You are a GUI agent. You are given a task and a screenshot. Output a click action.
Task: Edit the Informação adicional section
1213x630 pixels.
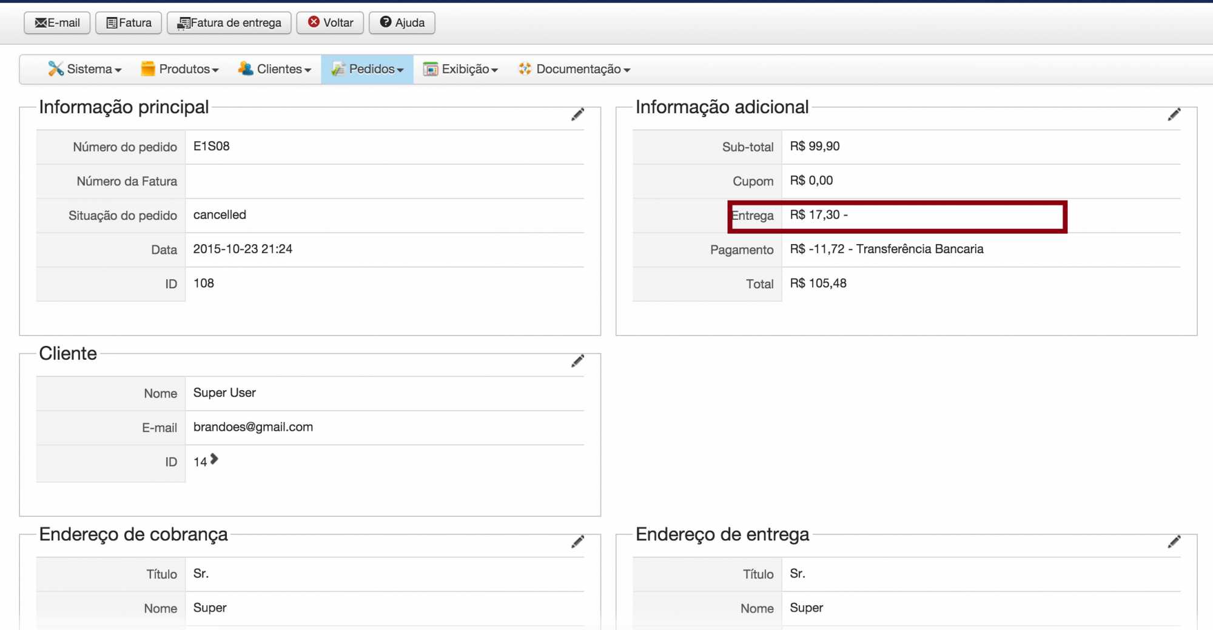coord(1174,114)
